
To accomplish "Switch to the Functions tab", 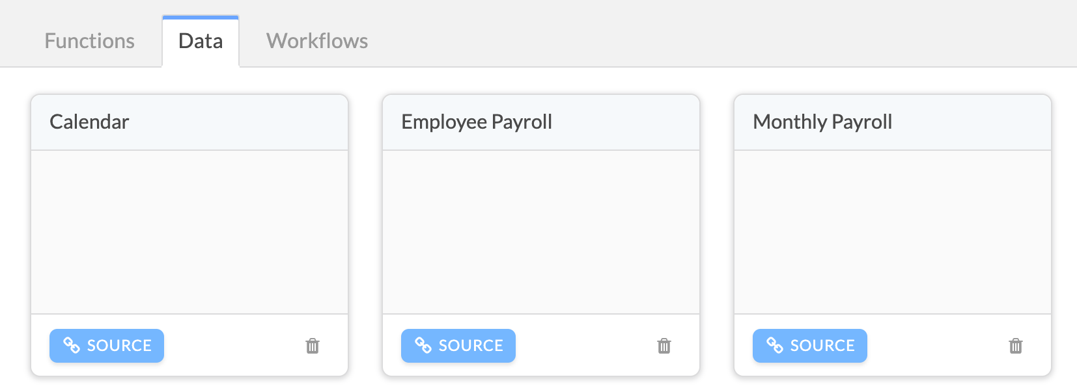I will (x=90, y=41).
